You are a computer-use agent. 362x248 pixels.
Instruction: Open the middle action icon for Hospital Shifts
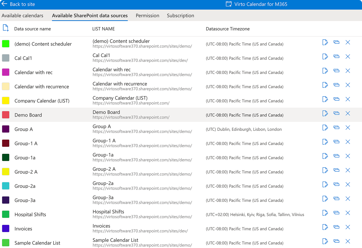click(336, 213)
